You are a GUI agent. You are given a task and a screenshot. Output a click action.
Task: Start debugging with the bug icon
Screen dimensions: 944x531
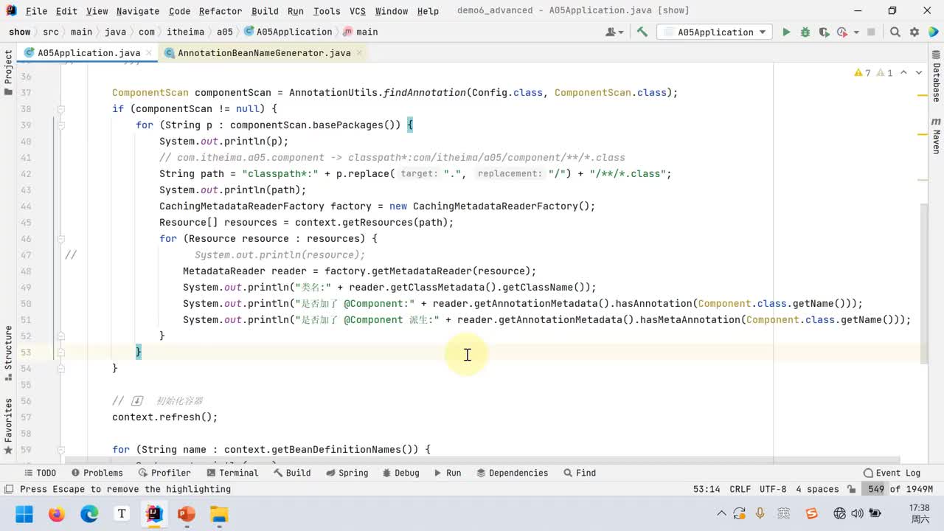click(805, 32)
